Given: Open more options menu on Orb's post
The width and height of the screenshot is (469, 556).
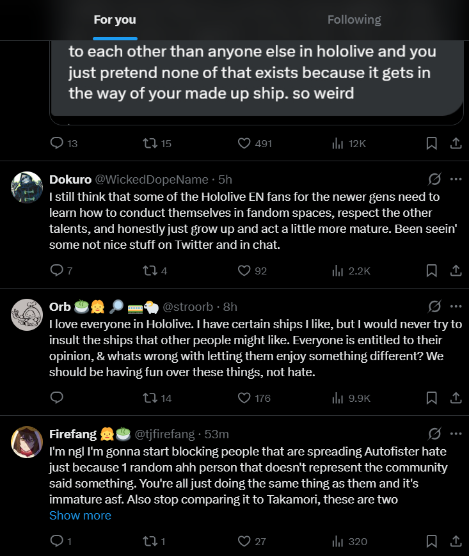Looking at the screenshot, I should tap(456, 306).
